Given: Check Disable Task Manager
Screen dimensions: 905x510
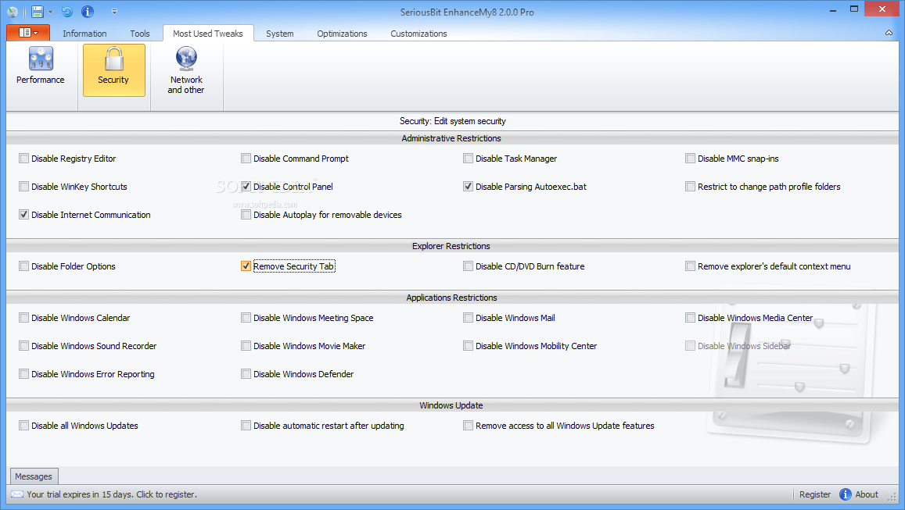Looking at the screenshot, I should click(x=468, y=158).
